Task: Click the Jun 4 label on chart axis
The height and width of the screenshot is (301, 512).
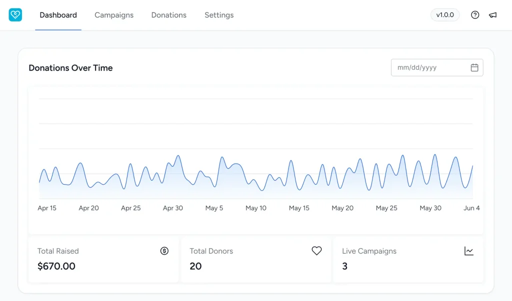Action: [x=471, y=208]
